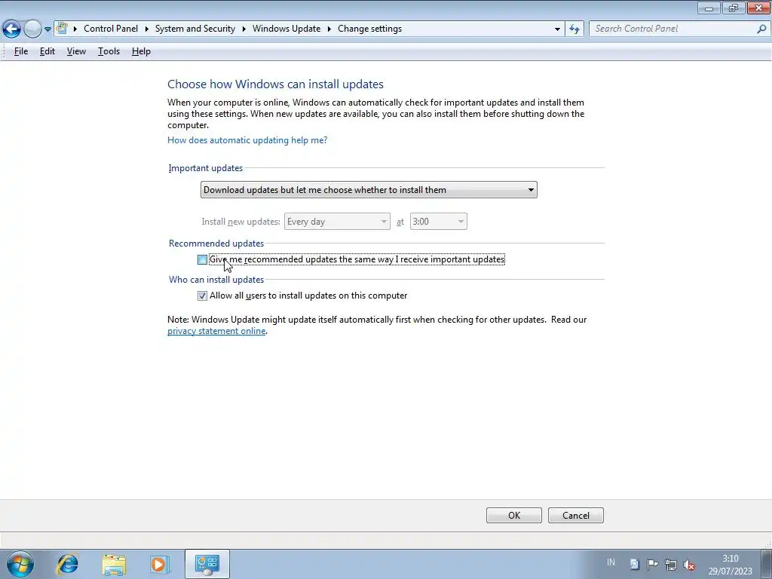
Task: Click the 'Recommended updates' section label
Action: (x=216, y=244)
